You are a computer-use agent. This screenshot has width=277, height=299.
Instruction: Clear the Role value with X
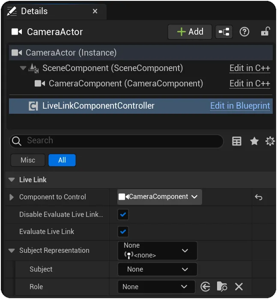[x=238, y=287]
